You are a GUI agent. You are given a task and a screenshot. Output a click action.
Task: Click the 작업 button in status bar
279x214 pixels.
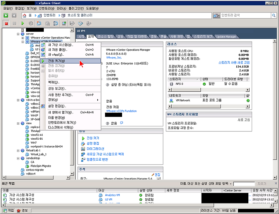(9, 211)
